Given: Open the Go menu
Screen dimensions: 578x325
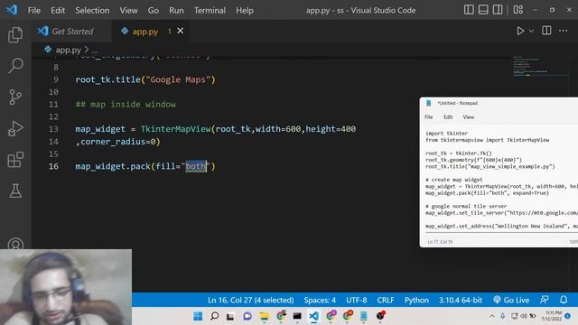Looking at the screenshot, I should [153, 10].
